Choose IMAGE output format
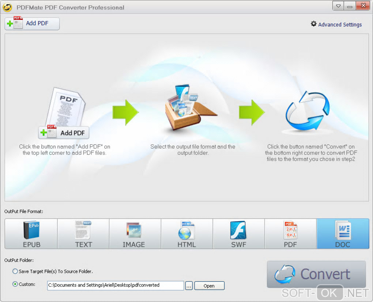This screenshot has height=302, width=373. click(x=135, y=234)
